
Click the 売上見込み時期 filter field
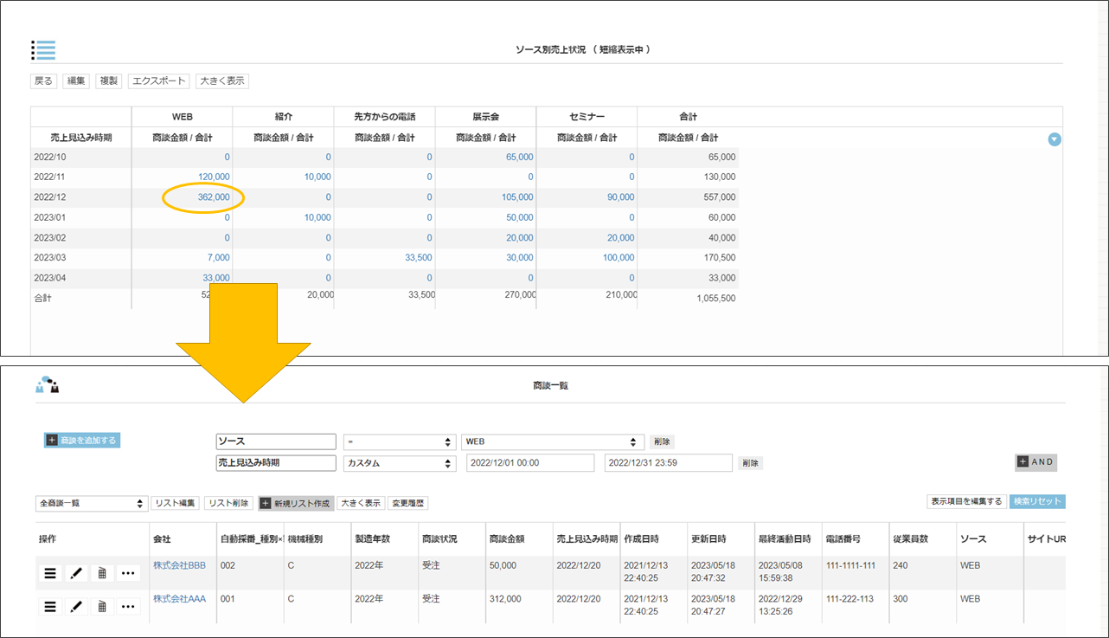(276, 463)
